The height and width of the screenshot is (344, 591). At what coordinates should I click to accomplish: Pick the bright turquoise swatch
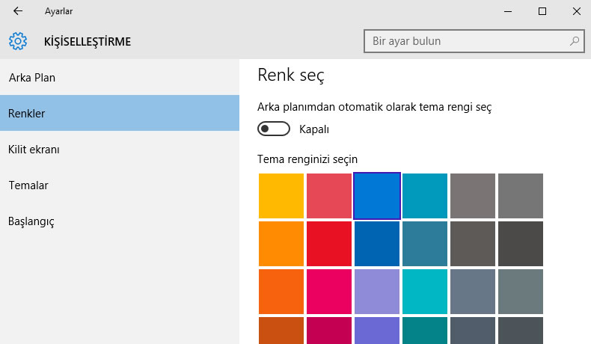(425, 292)
